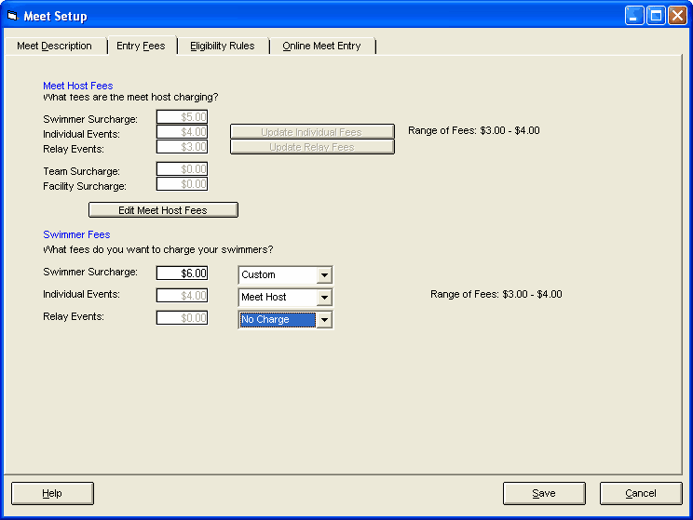Click the Meet Setup title bar icon
This screenshot has width=693, height=520.
point(12,16)
